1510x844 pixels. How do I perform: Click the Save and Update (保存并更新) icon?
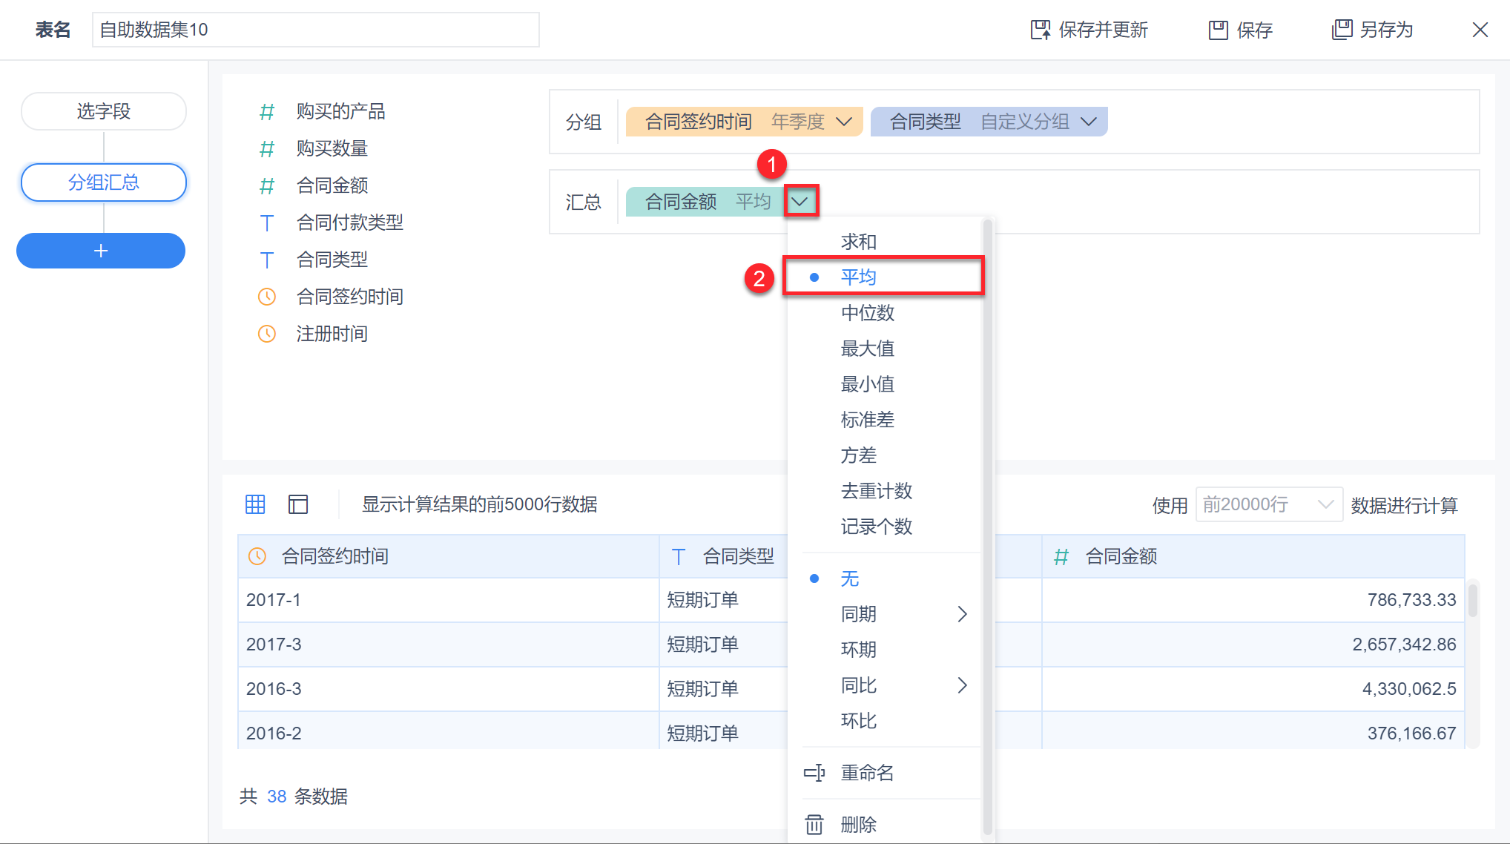tap(1041, 30)
